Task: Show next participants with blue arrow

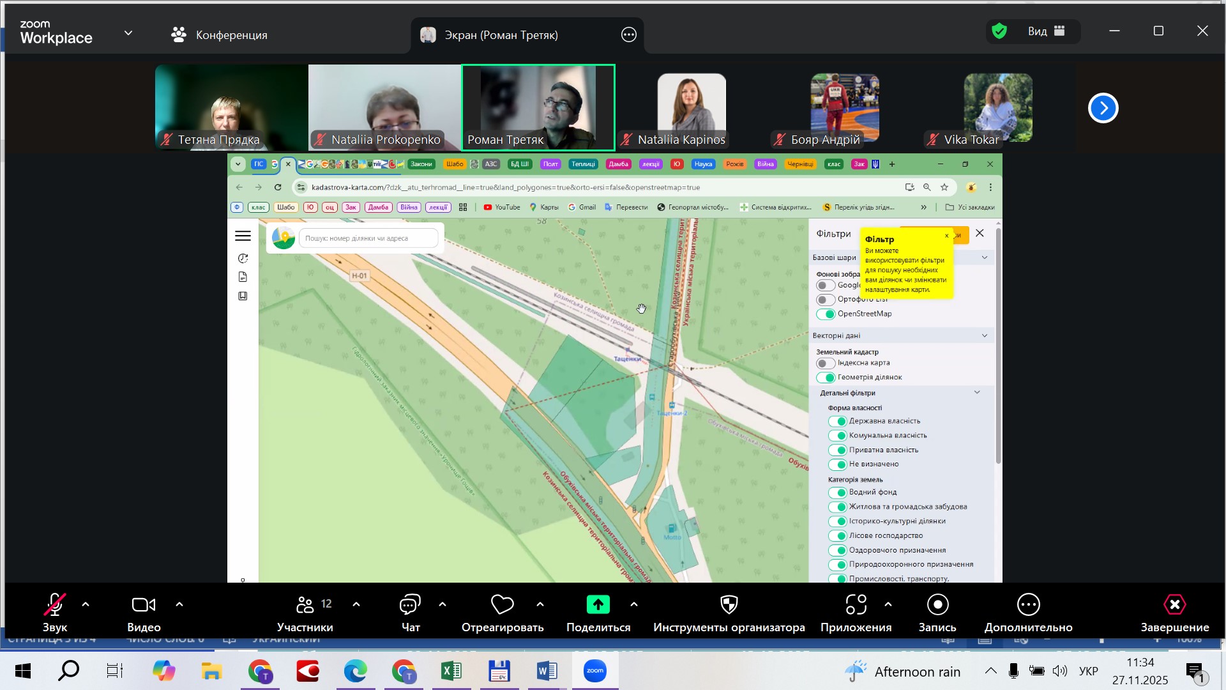Action: (x=1103, y=108)
